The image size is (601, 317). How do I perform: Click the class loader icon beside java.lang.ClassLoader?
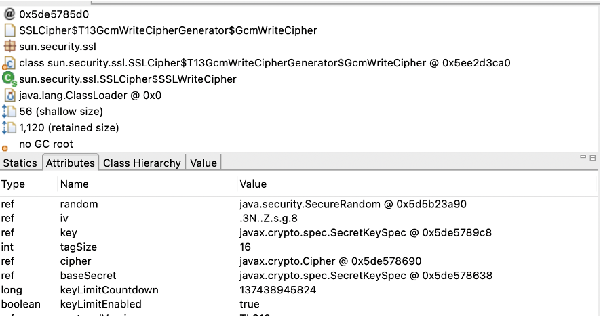pyautogui.click(x=9, y=96)
